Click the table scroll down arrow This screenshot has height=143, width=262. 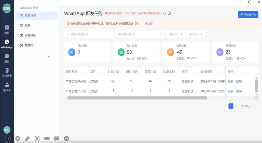[x=257, y=94]
